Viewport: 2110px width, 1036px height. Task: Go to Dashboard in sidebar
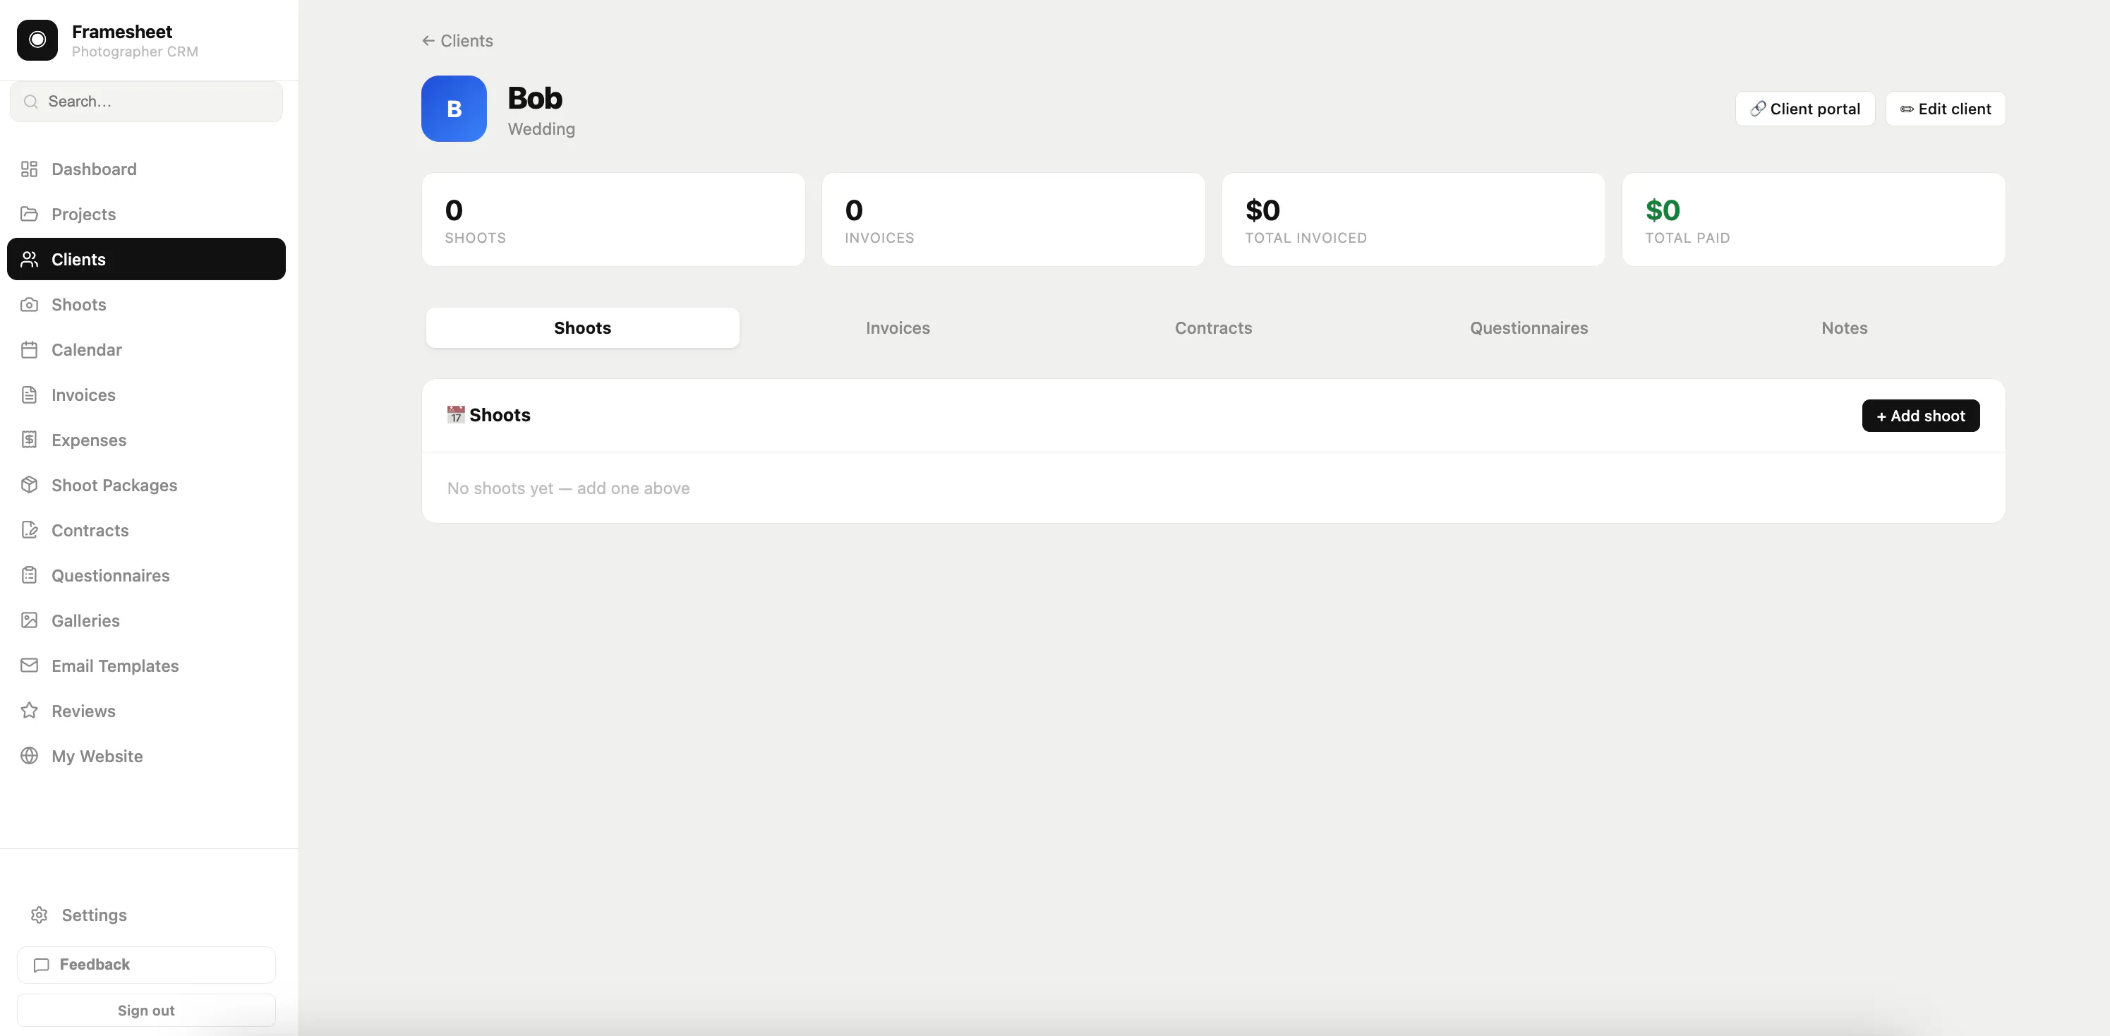(x=146, y=169)
